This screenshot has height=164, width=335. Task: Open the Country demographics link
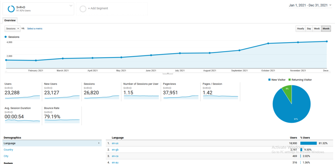(x=8, y=150)
